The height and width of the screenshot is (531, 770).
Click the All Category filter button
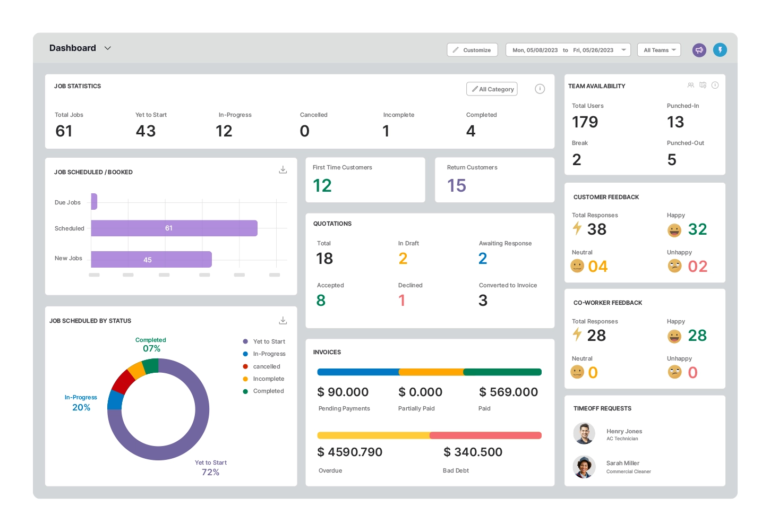click(x=492, y=89)
